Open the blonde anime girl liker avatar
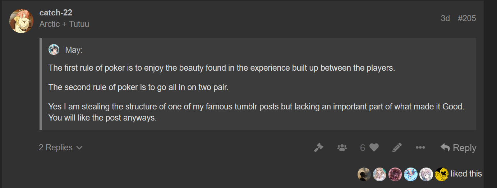This screenshot has height=188, width=497. (x=379, y=174)
